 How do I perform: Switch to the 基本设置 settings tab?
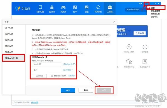[9, 28]
